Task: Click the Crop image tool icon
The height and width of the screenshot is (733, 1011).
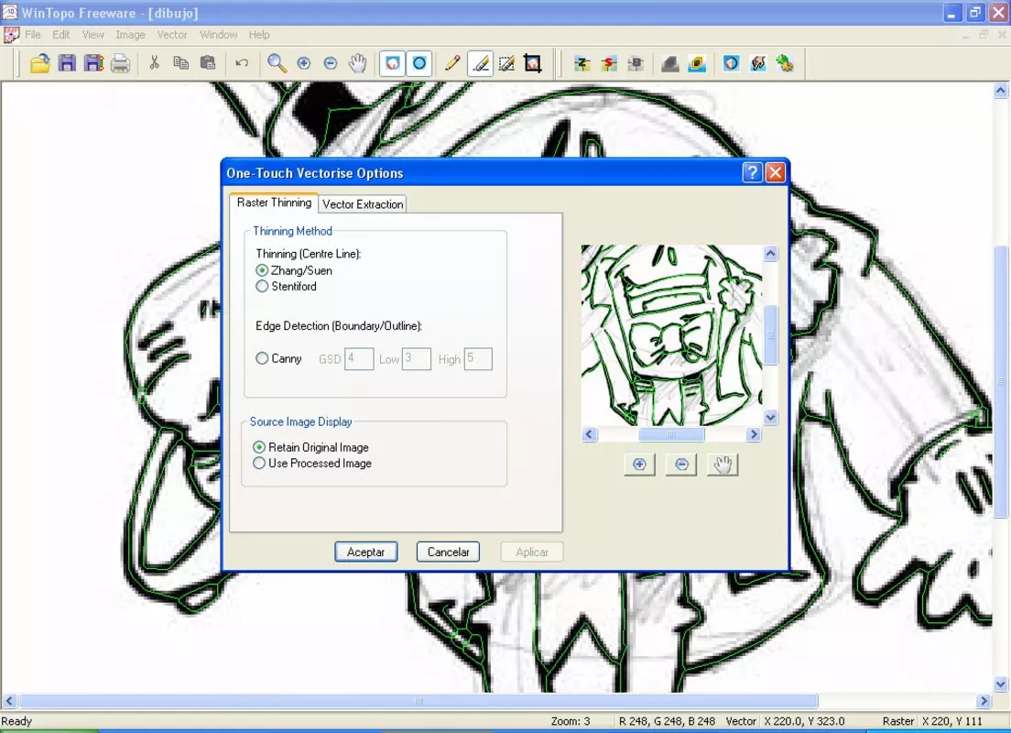Action: click(533, 63)
